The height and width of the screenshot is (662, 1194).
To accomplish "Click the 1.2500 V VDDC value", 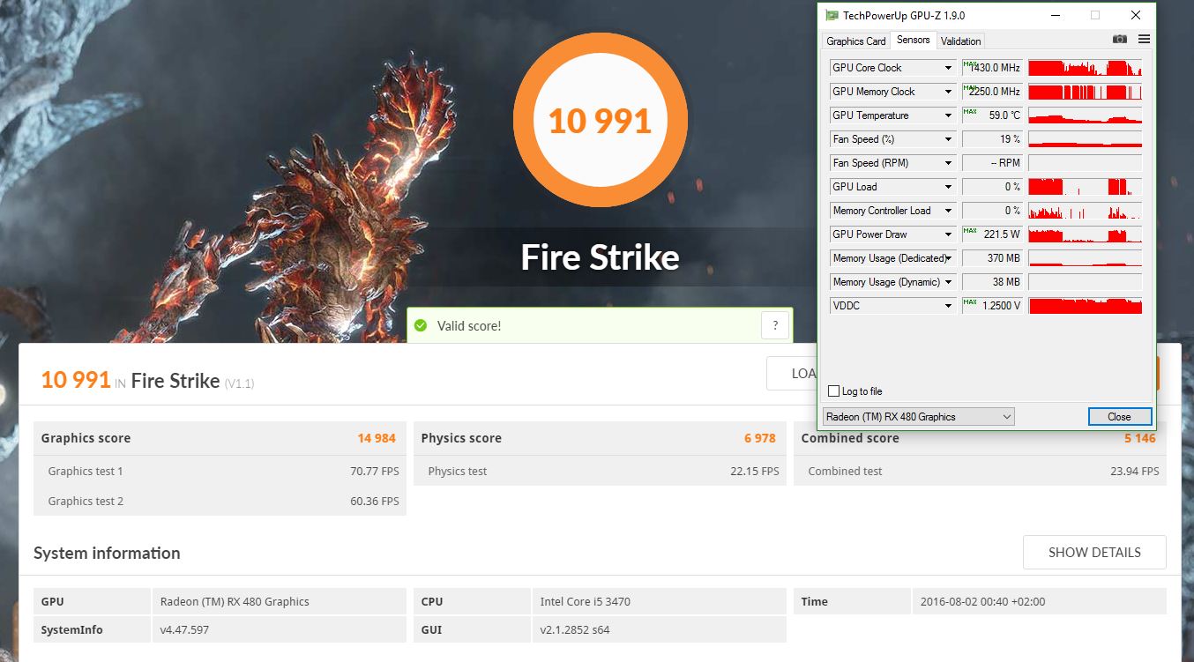I will click(992, 306).
